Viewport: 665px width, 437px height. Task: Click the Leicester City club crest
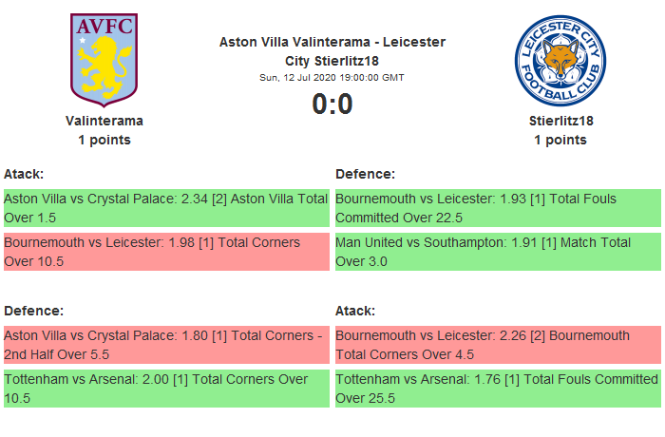tap(560, 60)
